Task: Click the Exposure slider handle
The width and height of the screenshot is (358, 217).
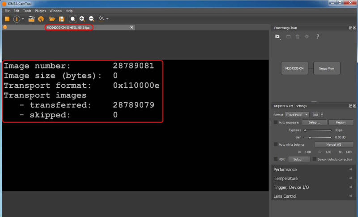Action: [305, 130]
